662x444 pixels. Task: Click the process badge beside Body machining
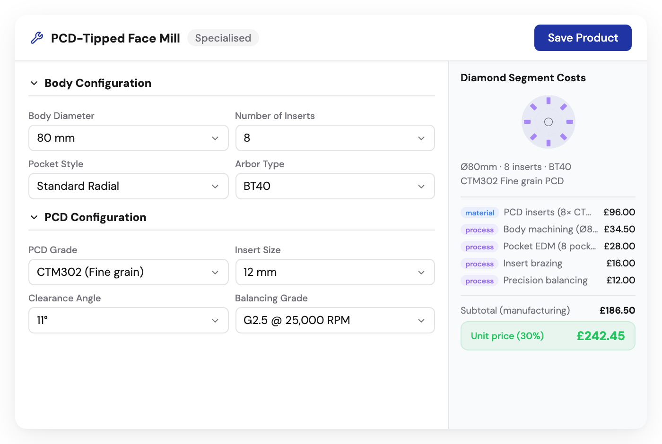point(479,230)
